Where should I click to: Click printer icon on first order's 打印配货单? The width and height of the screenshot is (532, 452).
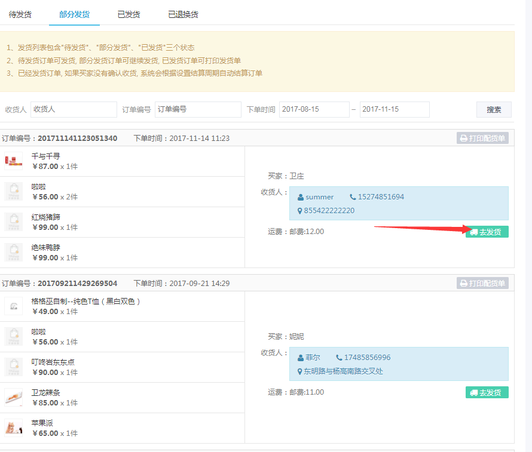click(463, 139)
